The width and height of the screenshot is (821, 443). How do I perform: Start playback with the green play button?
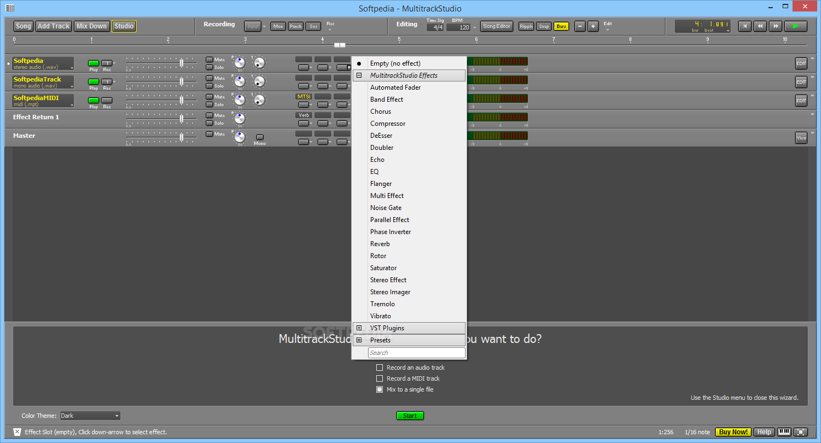(795, 26)
